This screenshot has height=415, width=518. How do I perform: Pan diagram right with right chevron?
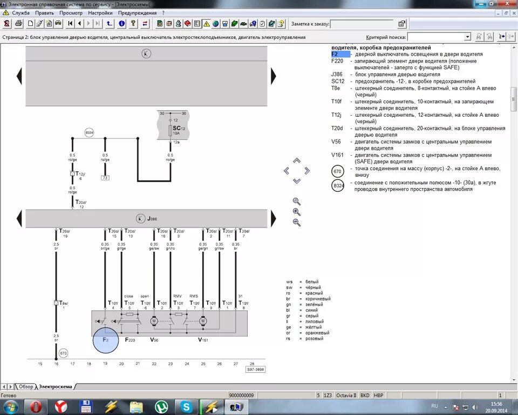pyautogui.click(x=307, y=171)
